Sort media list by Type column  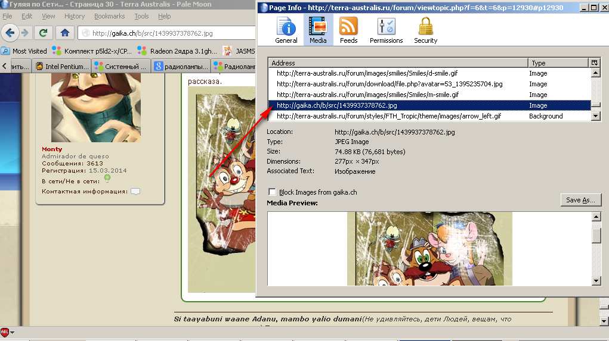tap(558, 62)
